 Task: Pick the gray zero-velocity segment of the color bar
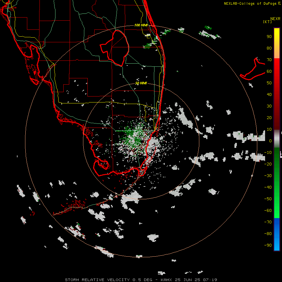[x=277, y=139]
